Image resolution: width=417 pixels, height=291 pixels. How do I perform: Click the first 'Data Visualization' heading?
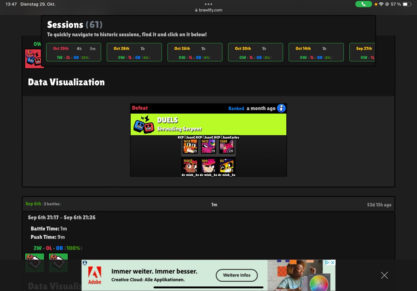(66, 82)
